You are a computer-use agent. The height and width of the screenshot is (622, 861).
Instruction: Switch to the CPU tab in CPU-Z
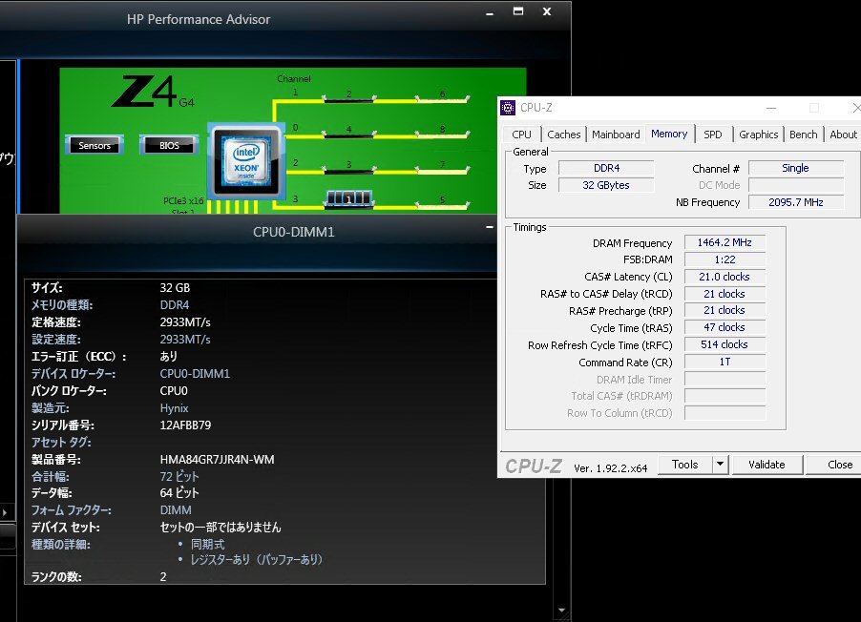click(x=521, y=135)
